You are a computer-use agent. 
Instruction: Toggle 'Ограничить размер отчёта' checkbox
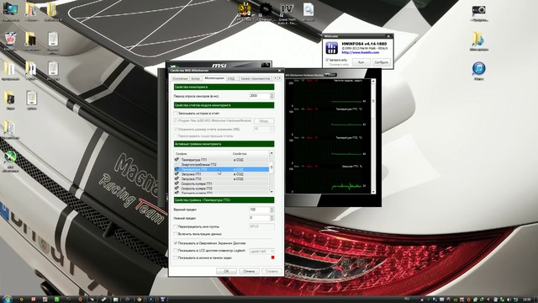[x=176, y=129]
